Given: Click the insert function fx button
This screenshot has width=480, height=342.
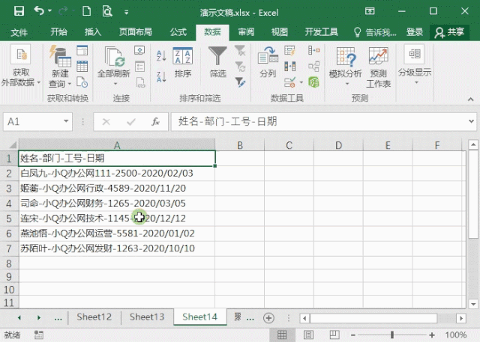Looking at the screenshot, I should pyautogui.click(x=155, y=122).
